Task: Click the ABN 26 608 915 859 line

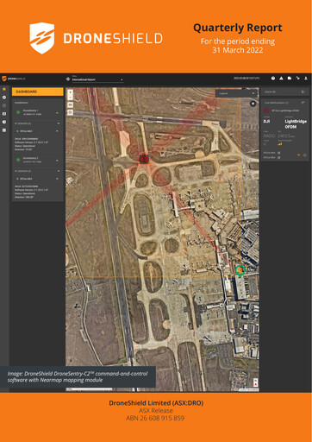Action: pyautogui.click(x=155, y=418)
